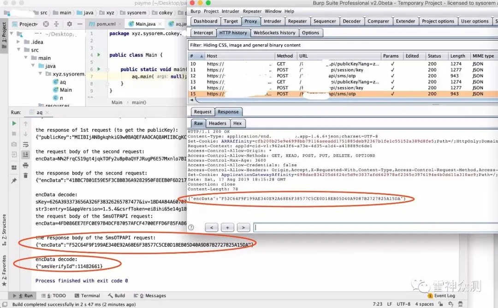Open 1: Project side tool window

coord(4,35)
